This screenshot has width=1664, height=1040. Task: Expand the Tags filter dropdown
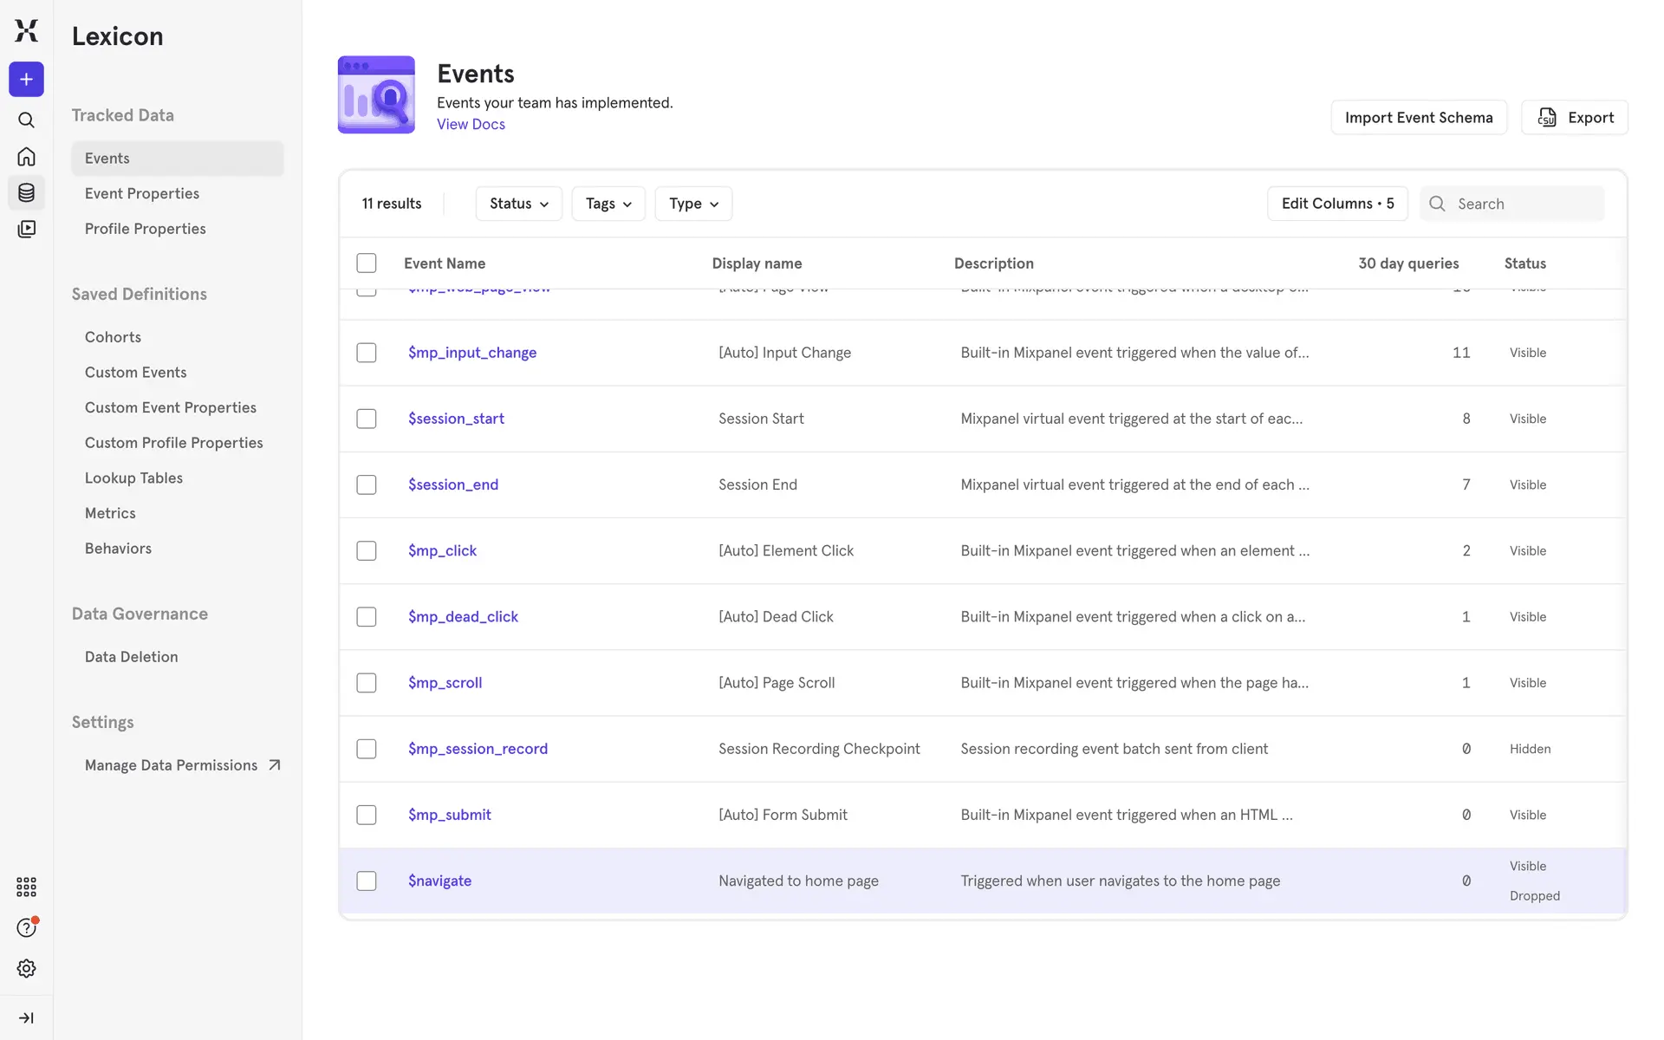(608, 204)
